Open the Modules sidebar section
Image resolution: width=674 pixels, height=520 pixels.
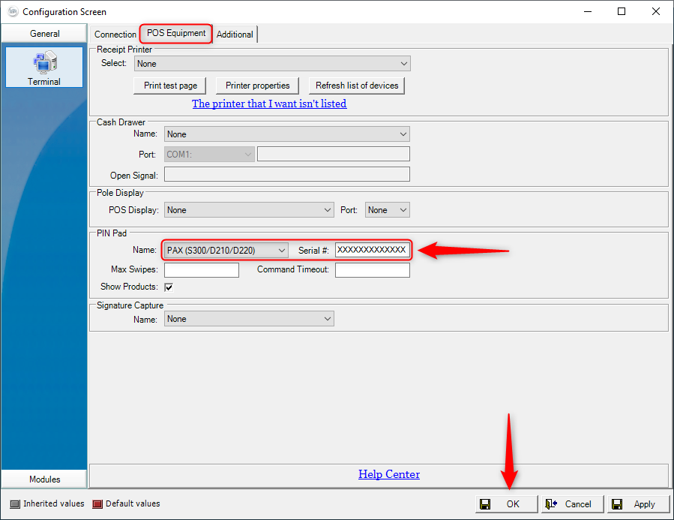tap(44, 479)
